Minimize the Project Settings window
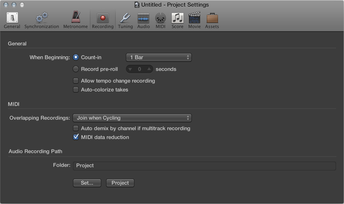This screenshot has height=204, width=344. tap(14, 4)
